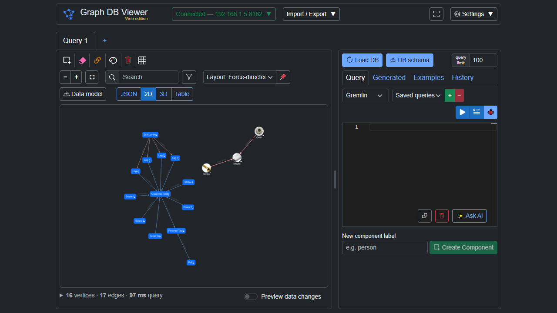The height and width of the screenshot is (313, 557).
Task: Remove saved query with red minus
Action: [x=460, y=95]
